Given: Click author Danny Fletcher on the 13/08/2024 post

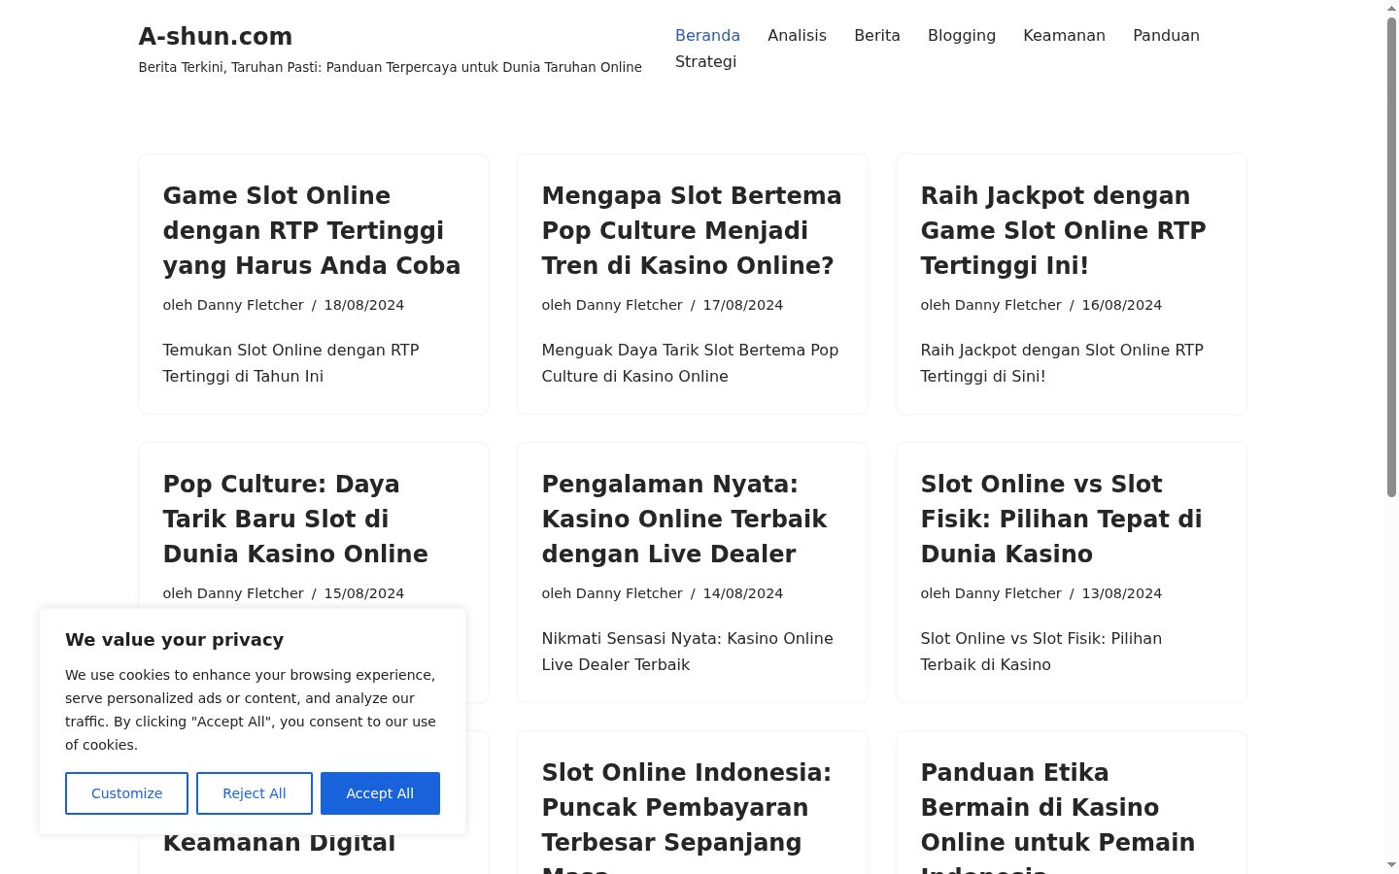Looking at the screenshot, I should click(1008, 593).
